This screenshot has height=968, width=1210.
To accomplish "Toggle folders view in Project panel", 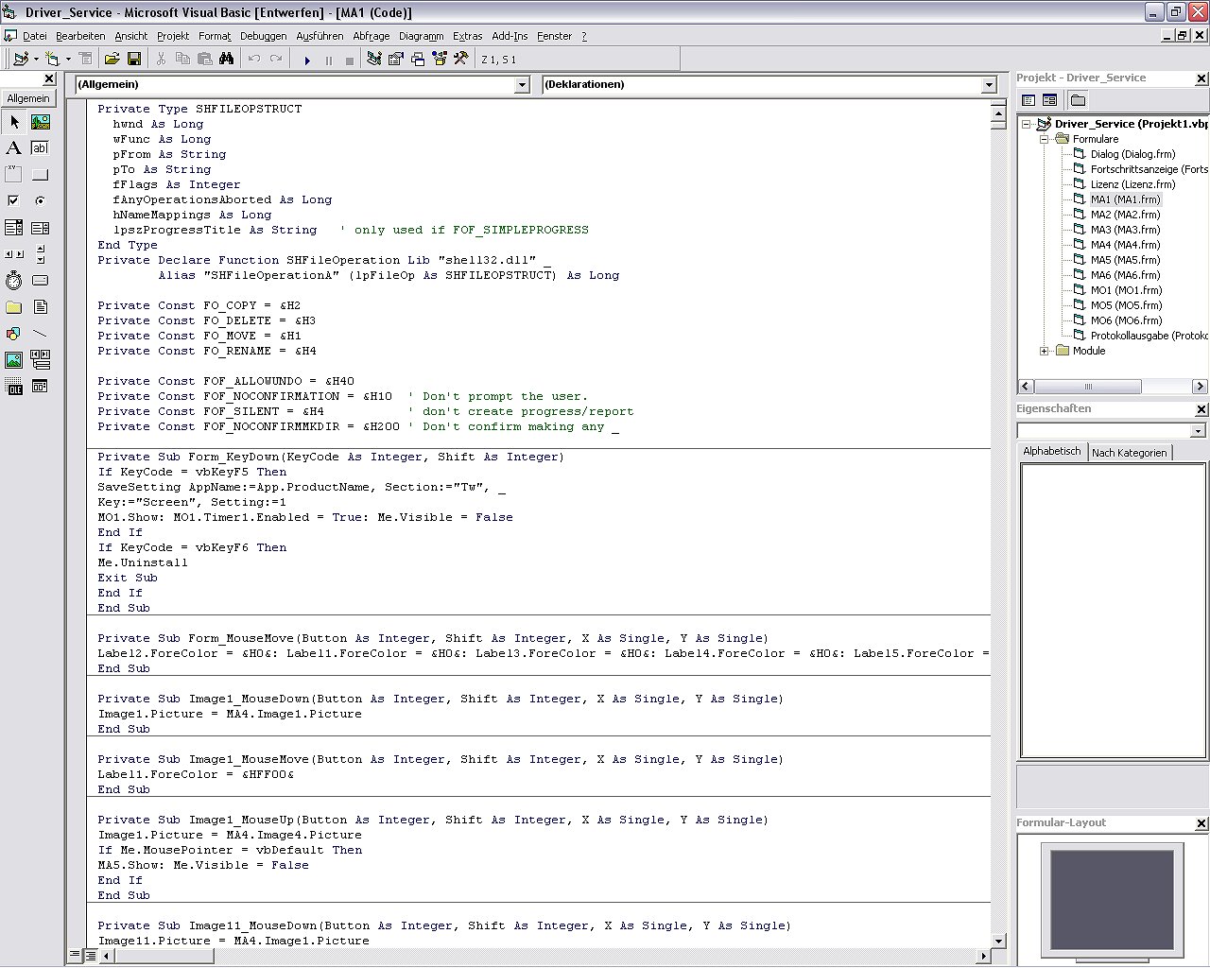I will tap(1078, 100).
